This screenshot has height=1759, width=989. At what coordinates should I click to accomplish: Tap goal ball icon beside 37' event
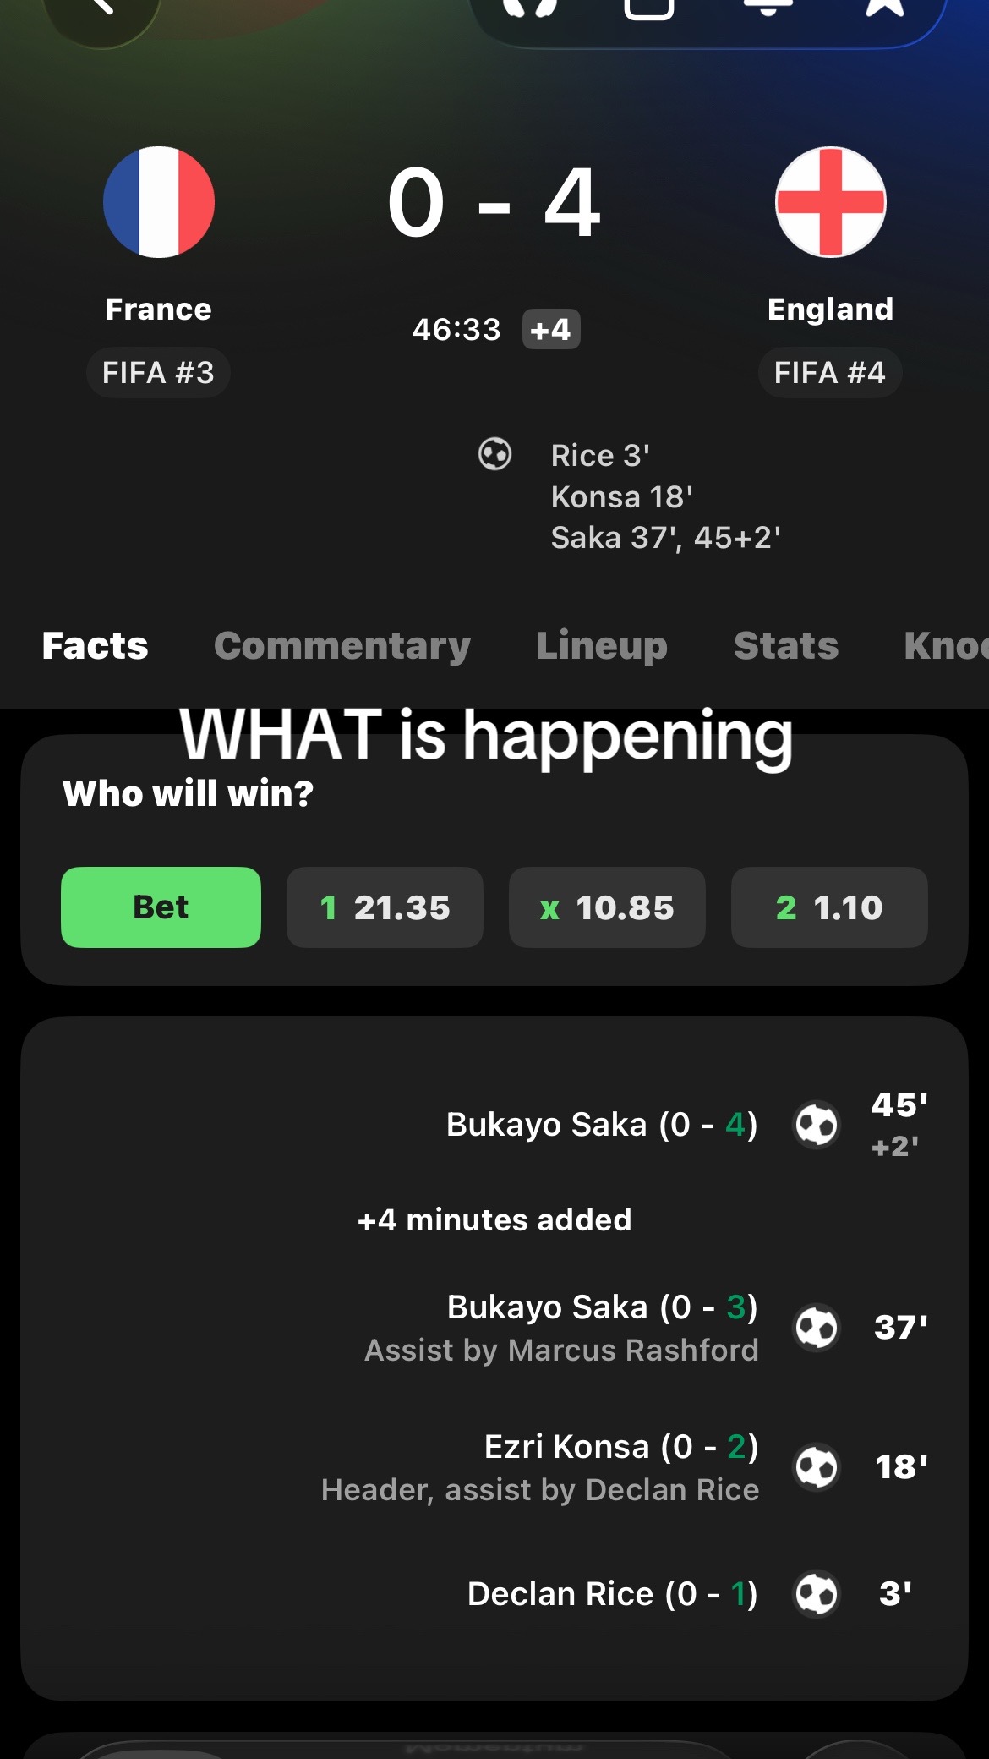point(817,1328)
